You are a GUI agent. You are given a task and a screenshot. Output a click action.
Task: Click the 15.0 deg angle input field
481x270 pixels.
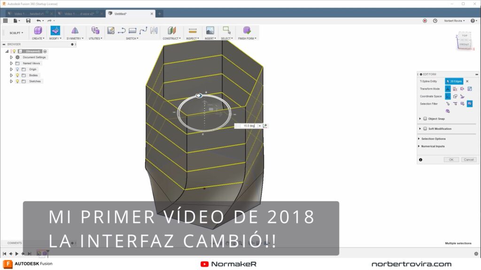pyautogui.click(x=248, y=126)
